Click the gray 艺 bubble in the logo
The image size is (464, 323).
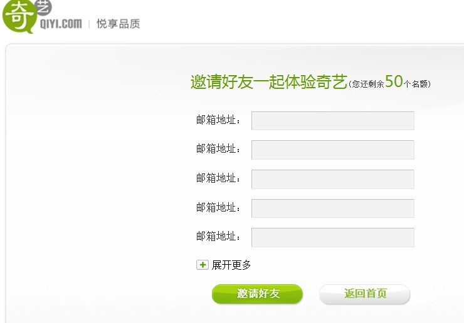click(x=43, y=8)
